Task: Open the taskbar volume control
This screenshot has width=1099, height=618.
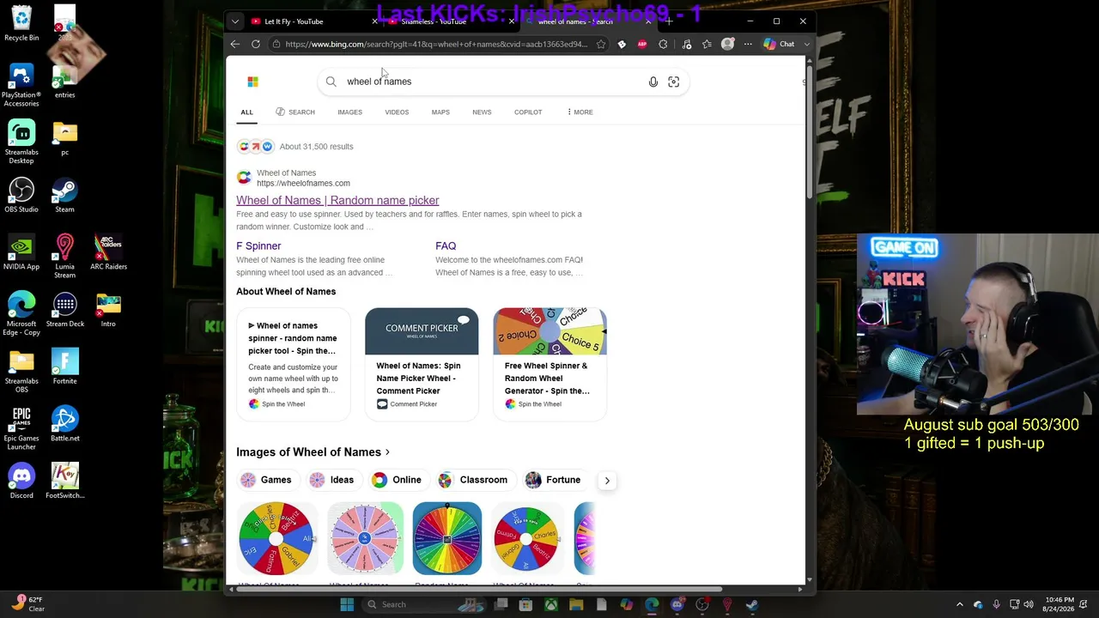Action: pyautogui.click(x=1029, y=604)
